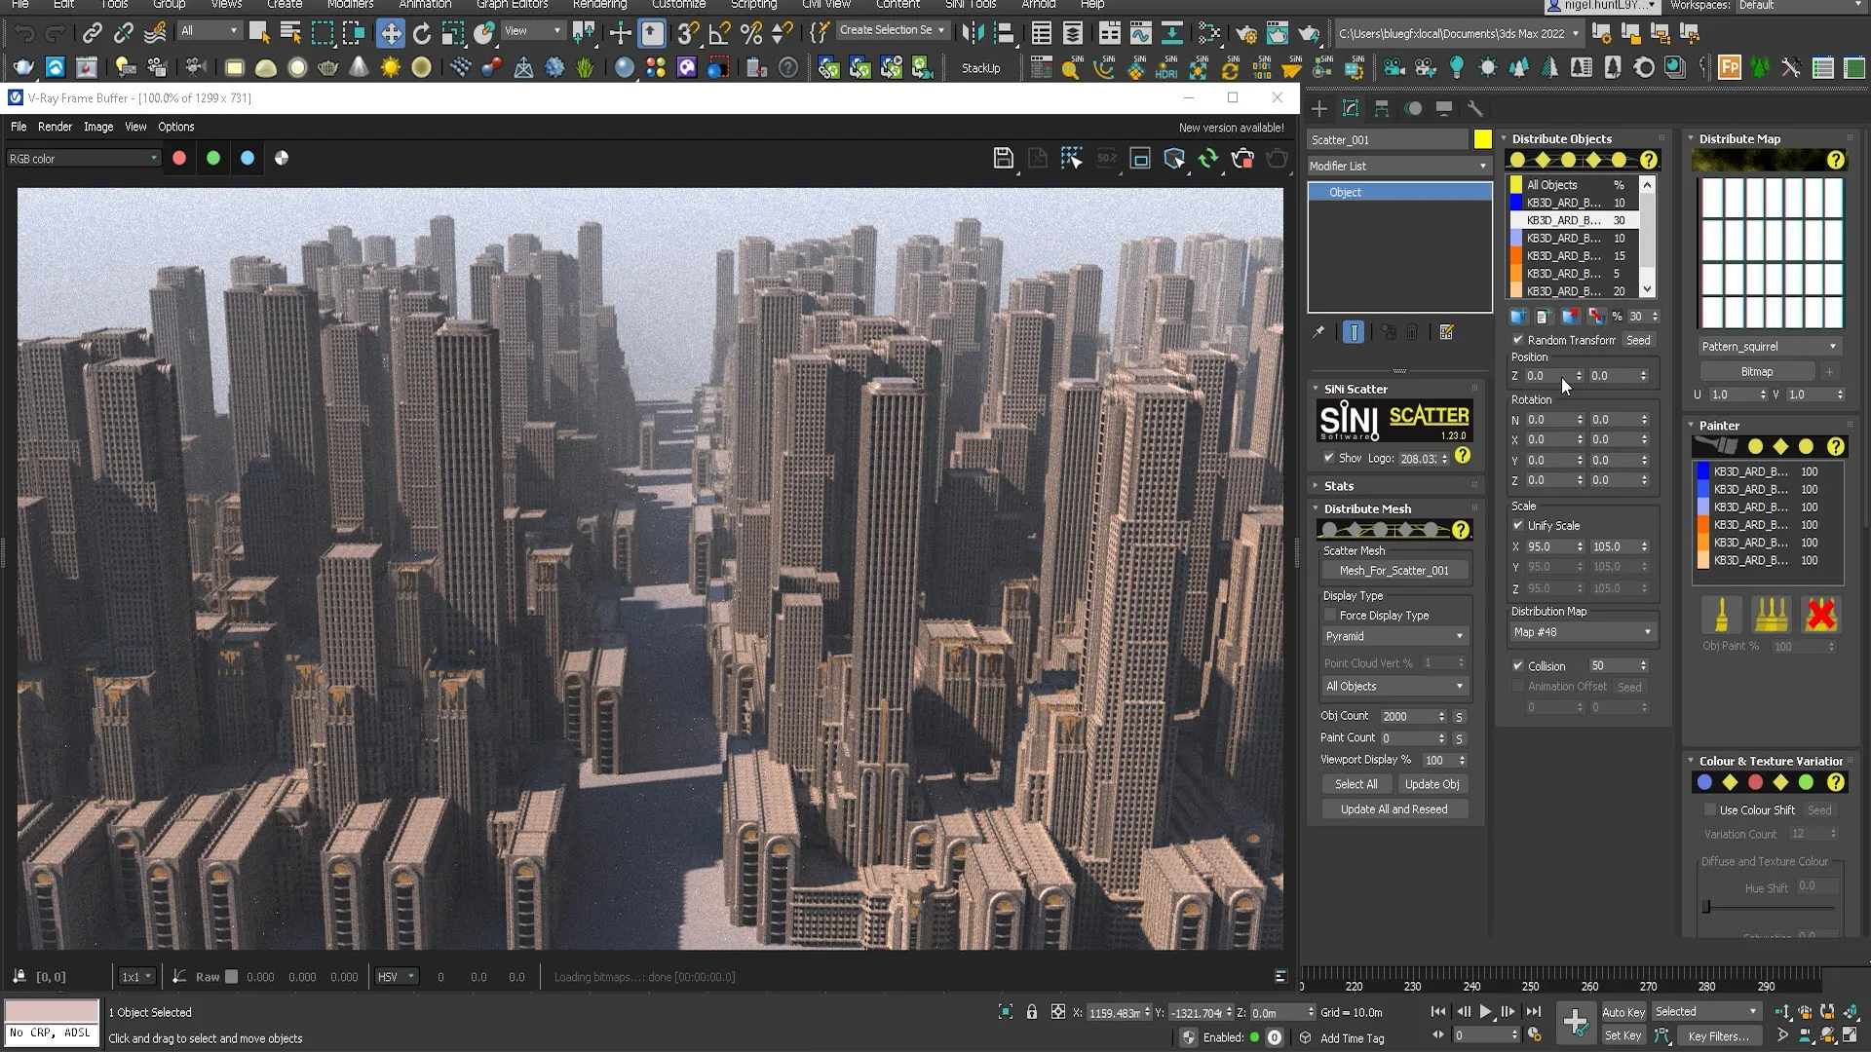Toggle the Show Logo checkbox

tap(1328, 458)
